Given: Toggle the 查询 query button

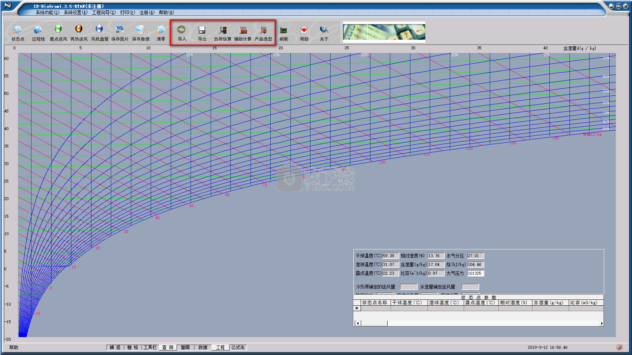Looking at the screenshot, I should pyautogui.click(x=168, y=347).
